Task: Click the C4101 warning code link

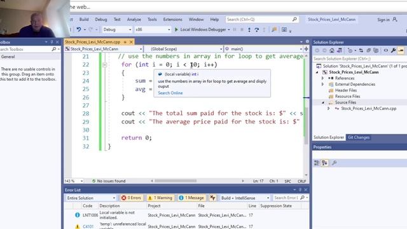Action: pos(88,226)
